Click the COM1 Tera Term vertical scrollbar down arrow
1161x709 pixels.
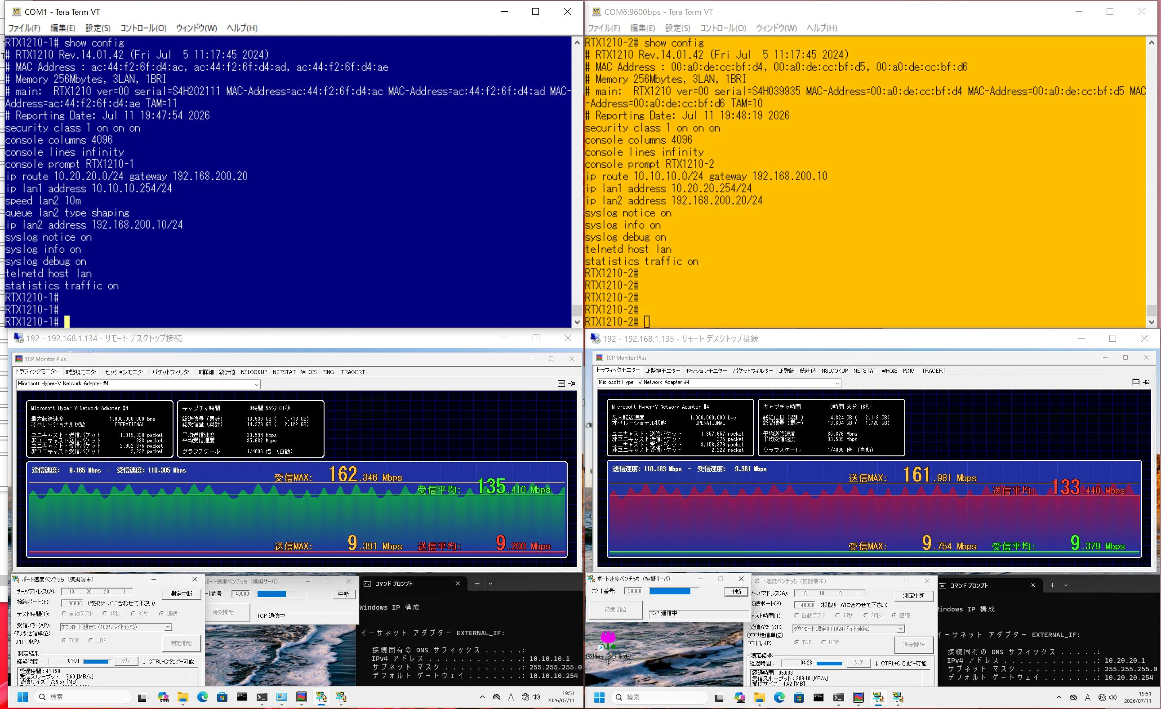click(577, 322)
